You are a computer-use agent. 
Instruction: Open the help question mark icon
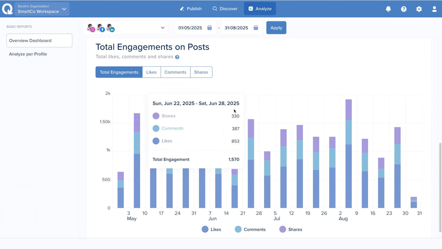pos(404,9)
